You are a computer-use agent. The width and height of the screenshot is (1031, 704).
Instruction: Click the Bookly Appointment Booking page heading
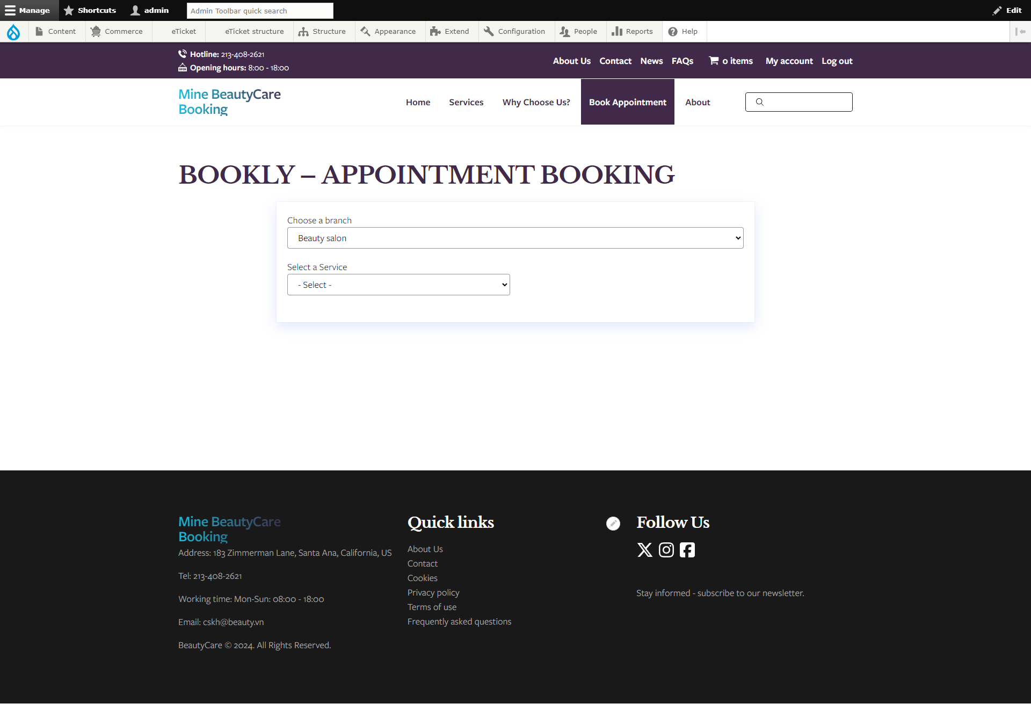coord(426,175)
